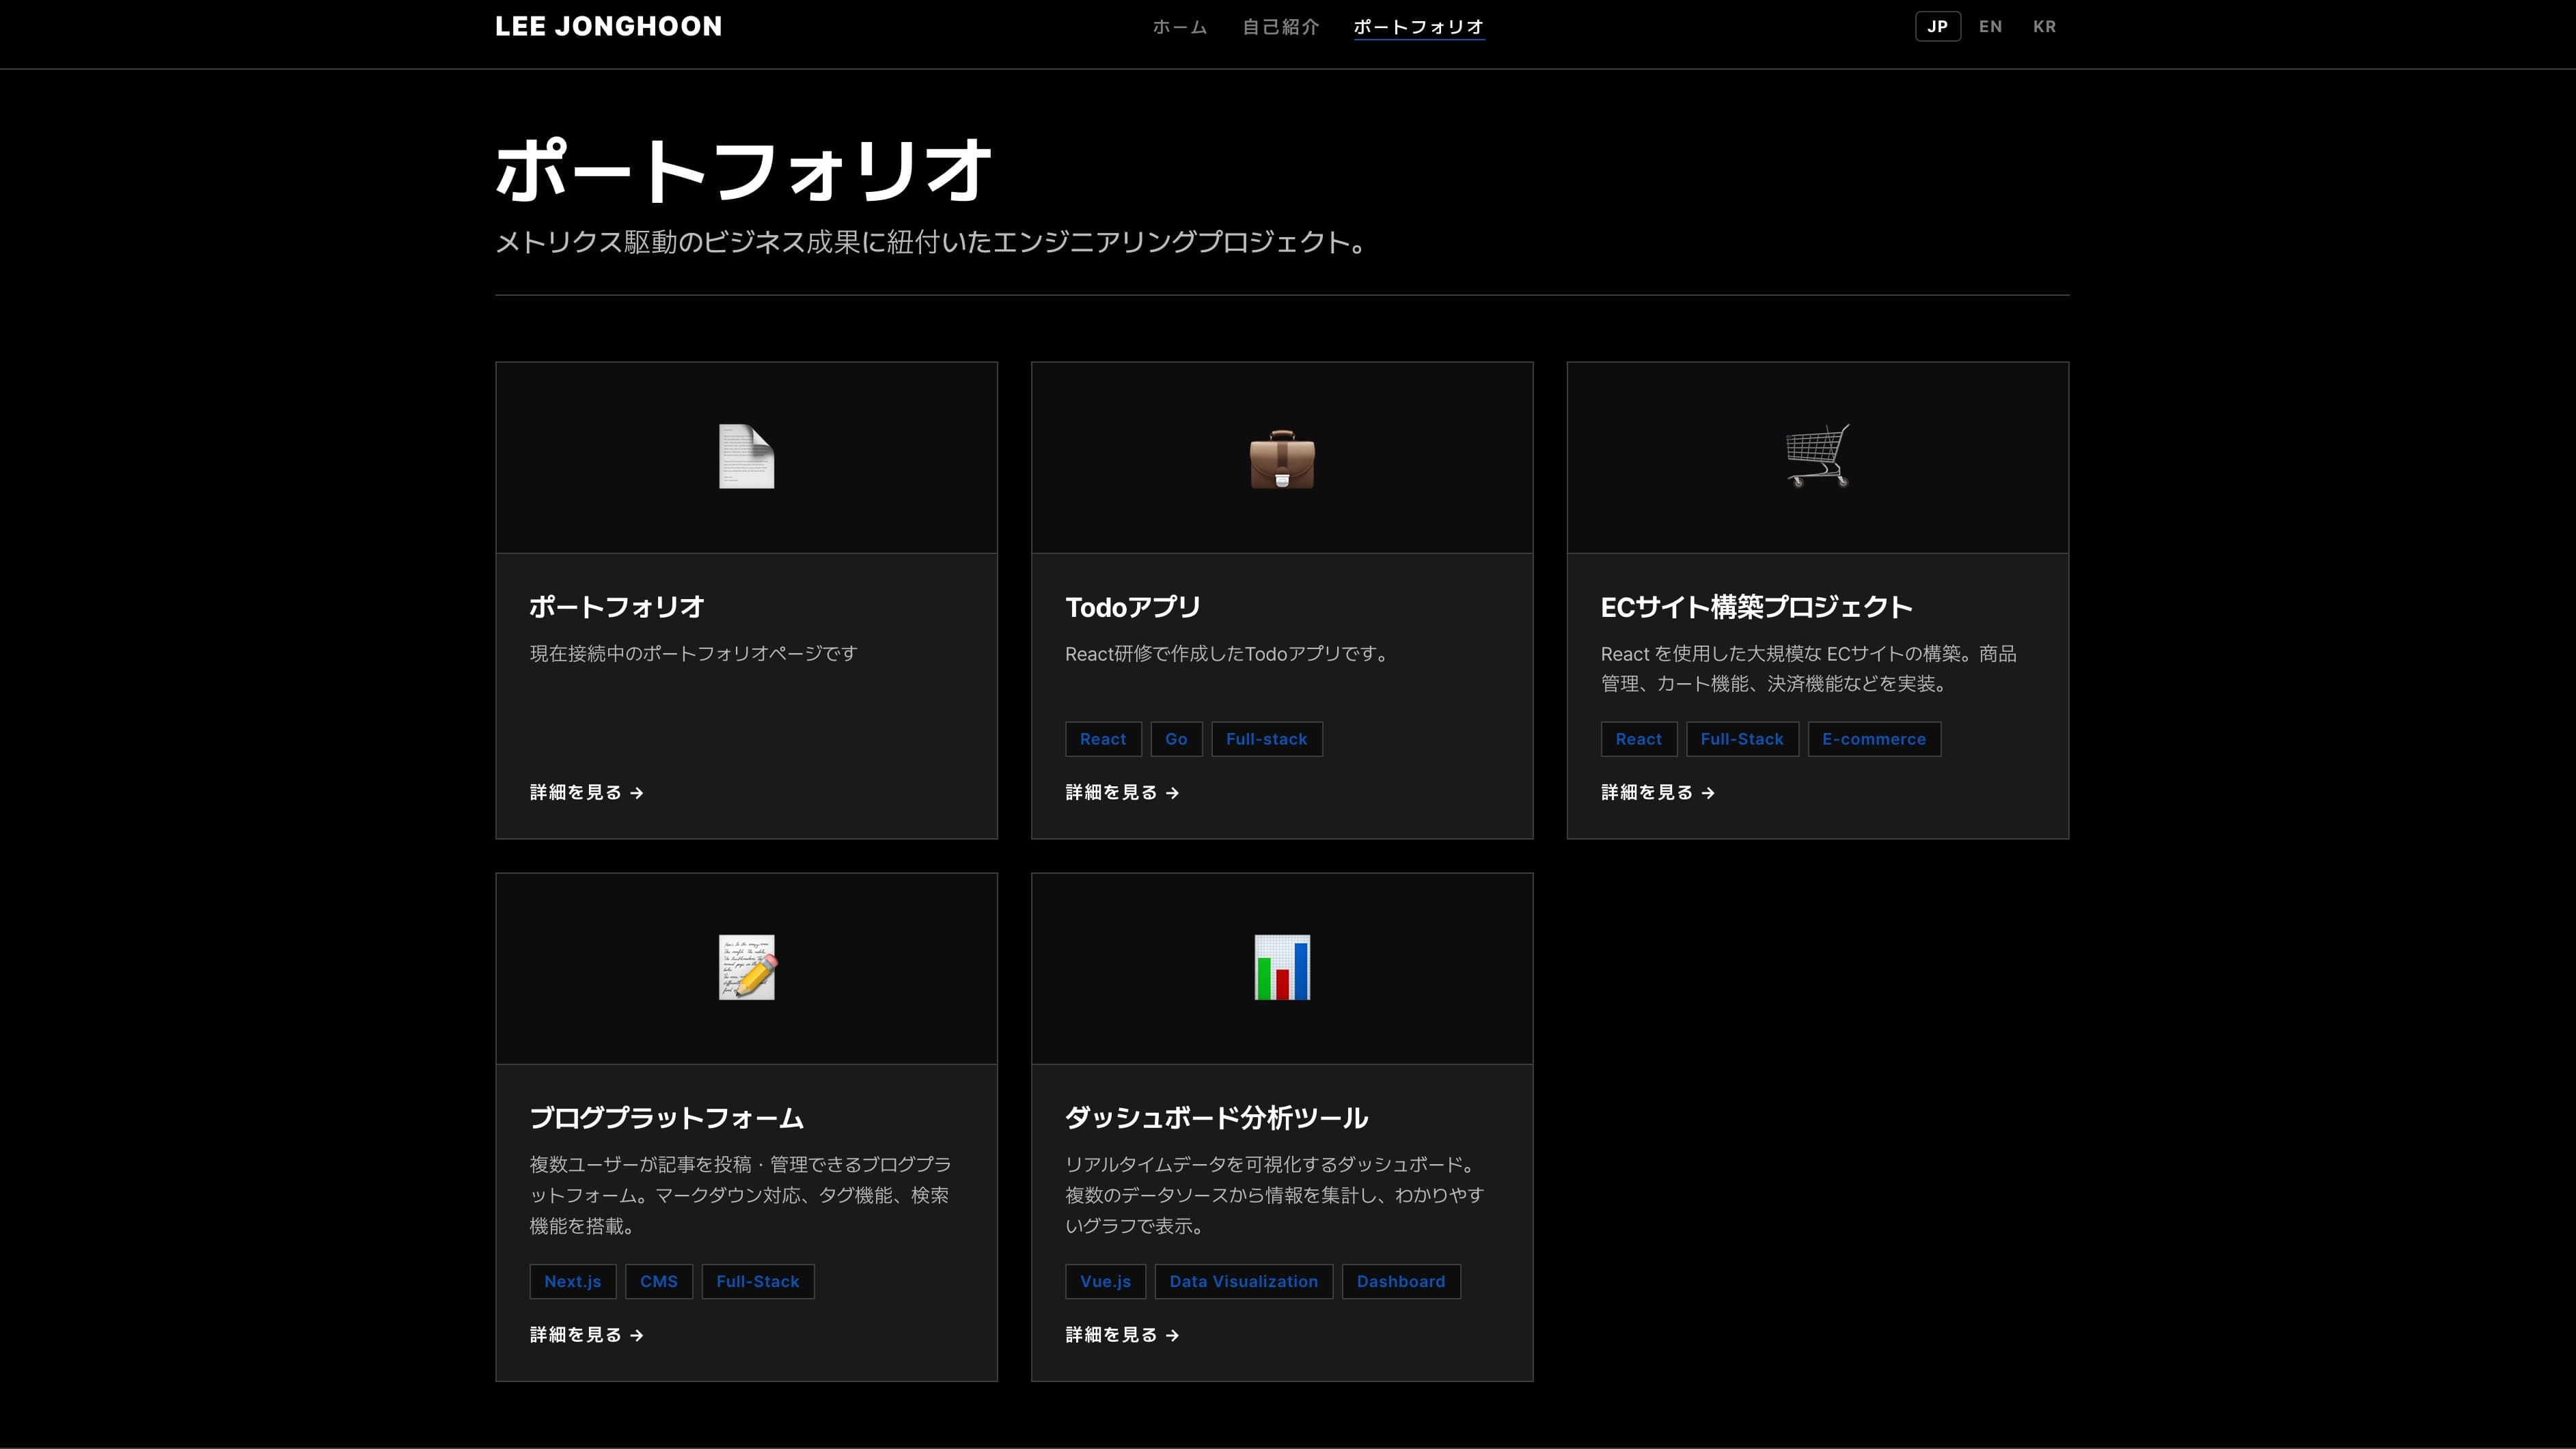Click the large ポートフォリオ page heading
The height and width of the screenshot is (1449, 2576).
pos(744,170)
